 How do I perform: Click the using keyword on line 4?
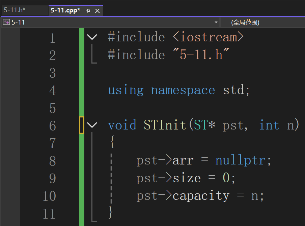pyautogui.click(x=126, y=90)
